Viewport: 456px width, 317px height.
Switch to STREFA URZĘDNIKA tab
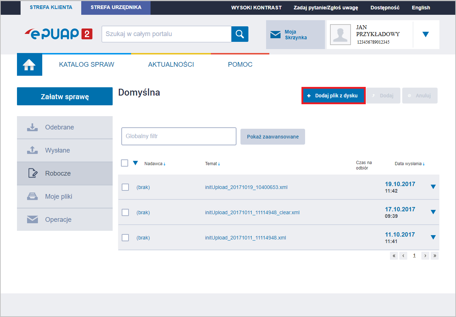(x=116, y=7)
